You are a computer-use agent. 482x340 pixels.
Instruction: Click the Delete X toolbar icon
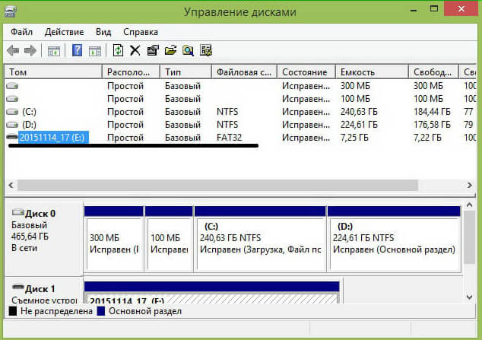pos(135,50)
